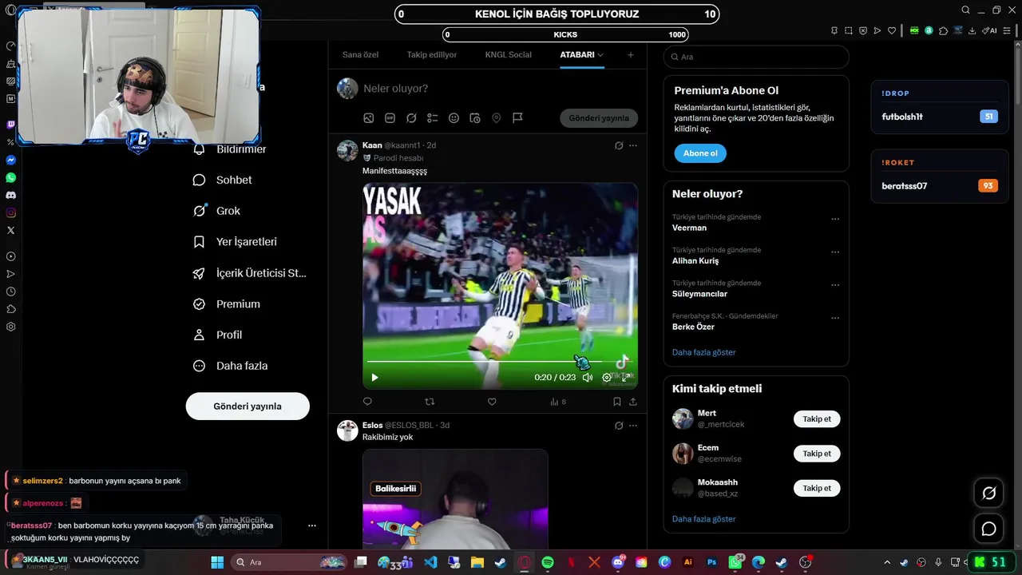Bookmark Kaan's post
This screenshot has width=1022, height=575.
tap(617, 402)
